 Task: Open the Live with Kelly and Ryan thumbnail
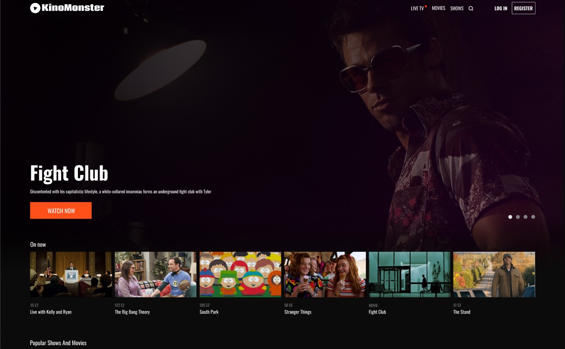point(71,274)
